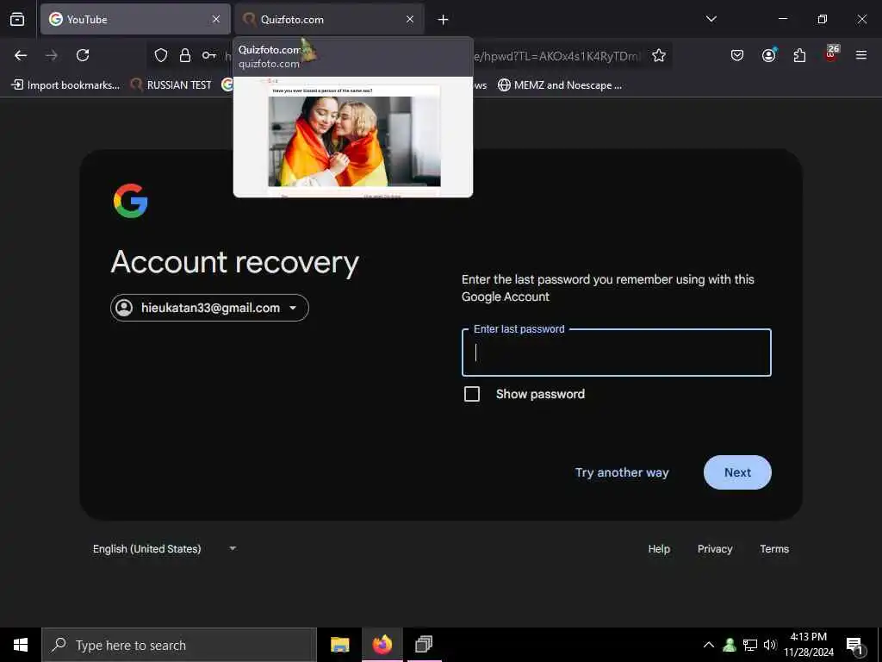The height and width of the screenshot is (662, 882).
Task: Enable the Show password checkbox
Action: click(472, 394)
